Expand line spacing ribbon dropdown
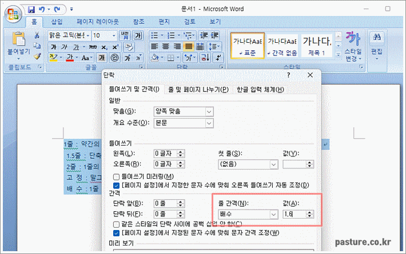 click(219, 46)
